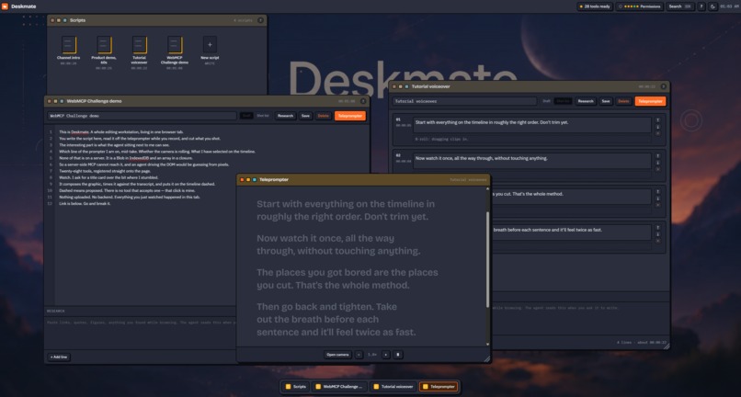Image resolution: width=741 pixels, height=397 pixels.
Task: Switch to Tutorial voiceover in the taskbar
Action: coord(393,387)
